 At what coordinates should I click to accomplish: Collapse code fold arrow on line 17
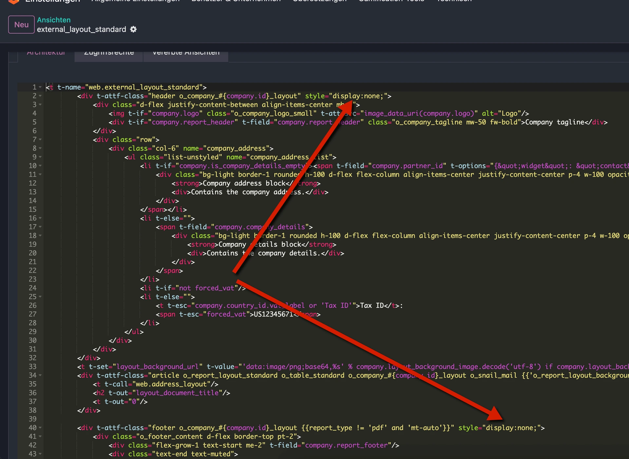pyautogui.click(x=40, y=227)
